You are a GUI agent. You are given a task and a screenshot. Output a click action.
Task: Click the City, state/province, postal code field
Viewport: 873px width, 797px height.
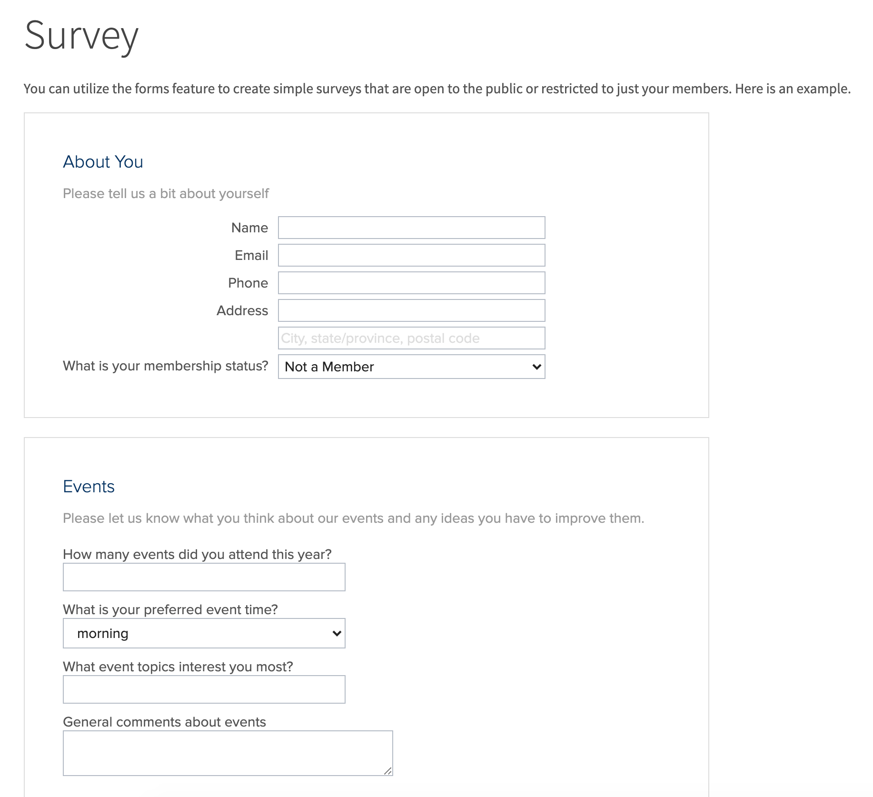click(x=411, y=338)
